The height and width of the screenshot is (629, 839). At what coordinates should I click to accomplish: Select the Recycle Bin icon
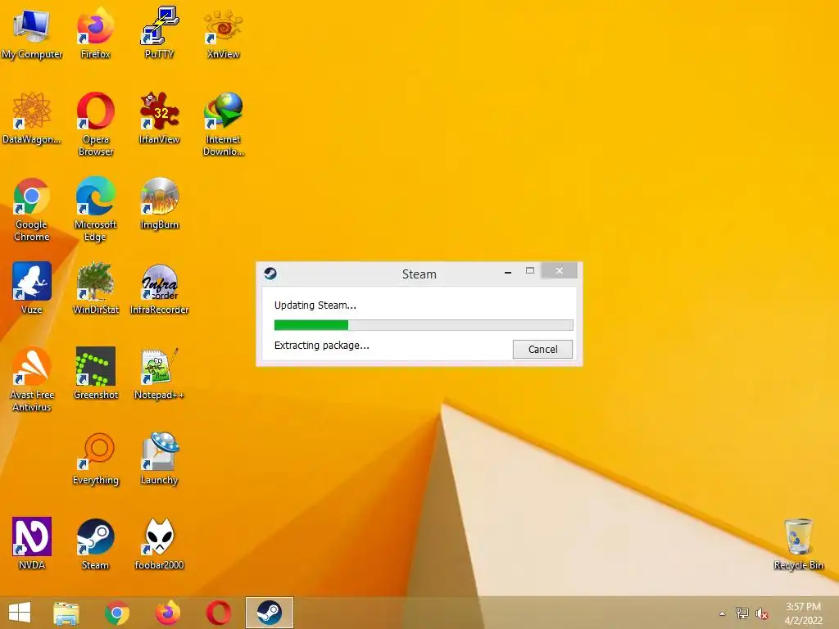(798, 544)
